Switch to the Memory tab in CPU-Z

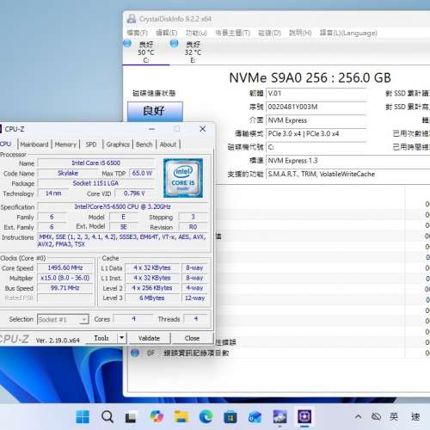(65, 144)
